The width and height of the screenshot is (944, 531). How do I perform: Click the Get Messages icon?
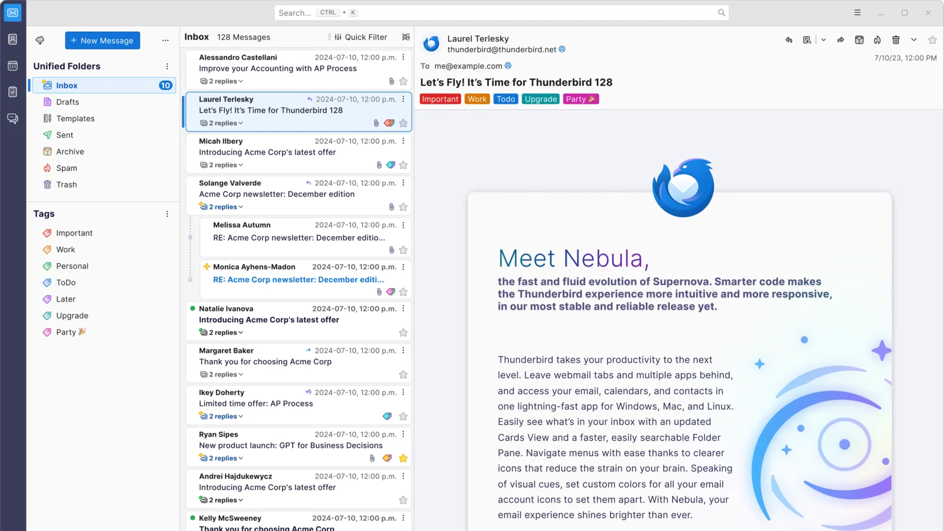40,41
